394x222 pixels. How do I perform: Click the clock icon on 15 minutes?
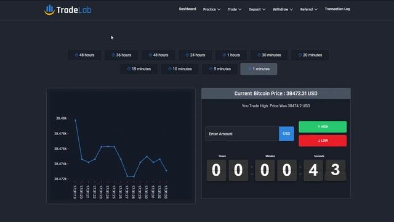pos(129,69)
